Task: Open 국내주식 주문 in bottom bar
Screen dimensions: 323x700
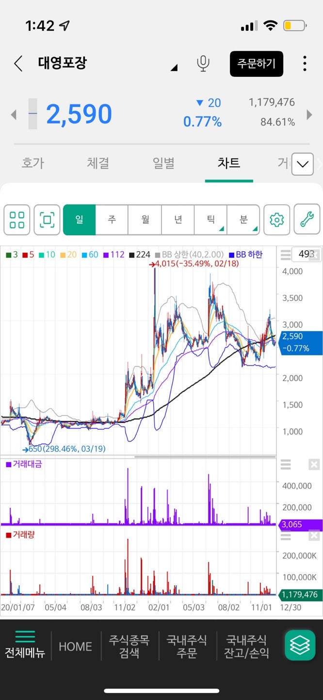Action: tap(187, 646)
